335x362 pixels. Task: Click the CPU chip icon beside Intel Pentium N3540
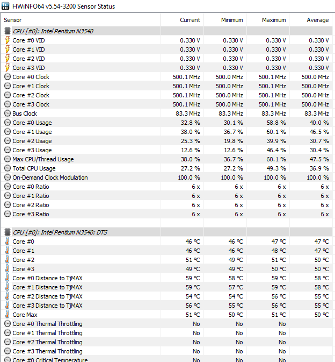point(8,31)
